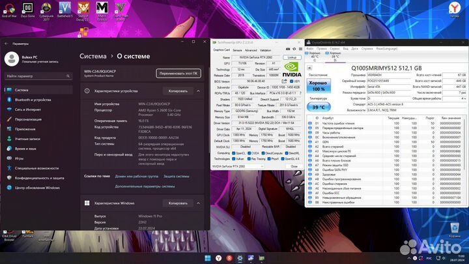Open the domain or workgroup link

point(136,176)
